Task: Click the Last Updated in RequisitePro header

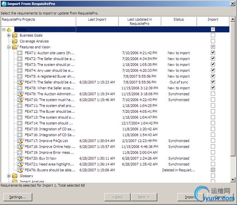Action: click(140, 21)
